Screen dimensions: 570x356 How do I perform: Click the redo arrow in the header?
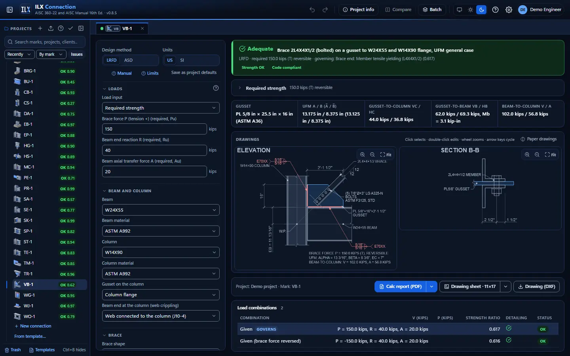point(325,9)
